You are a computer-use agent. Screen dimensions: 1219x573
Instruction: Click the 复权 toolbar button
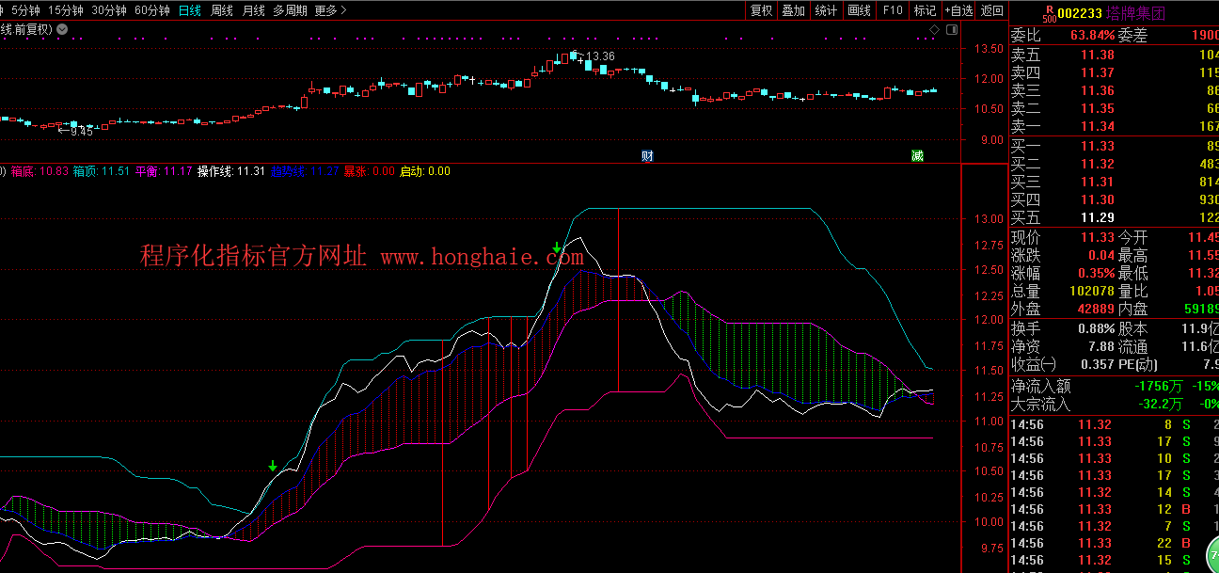tap(761, 10)
